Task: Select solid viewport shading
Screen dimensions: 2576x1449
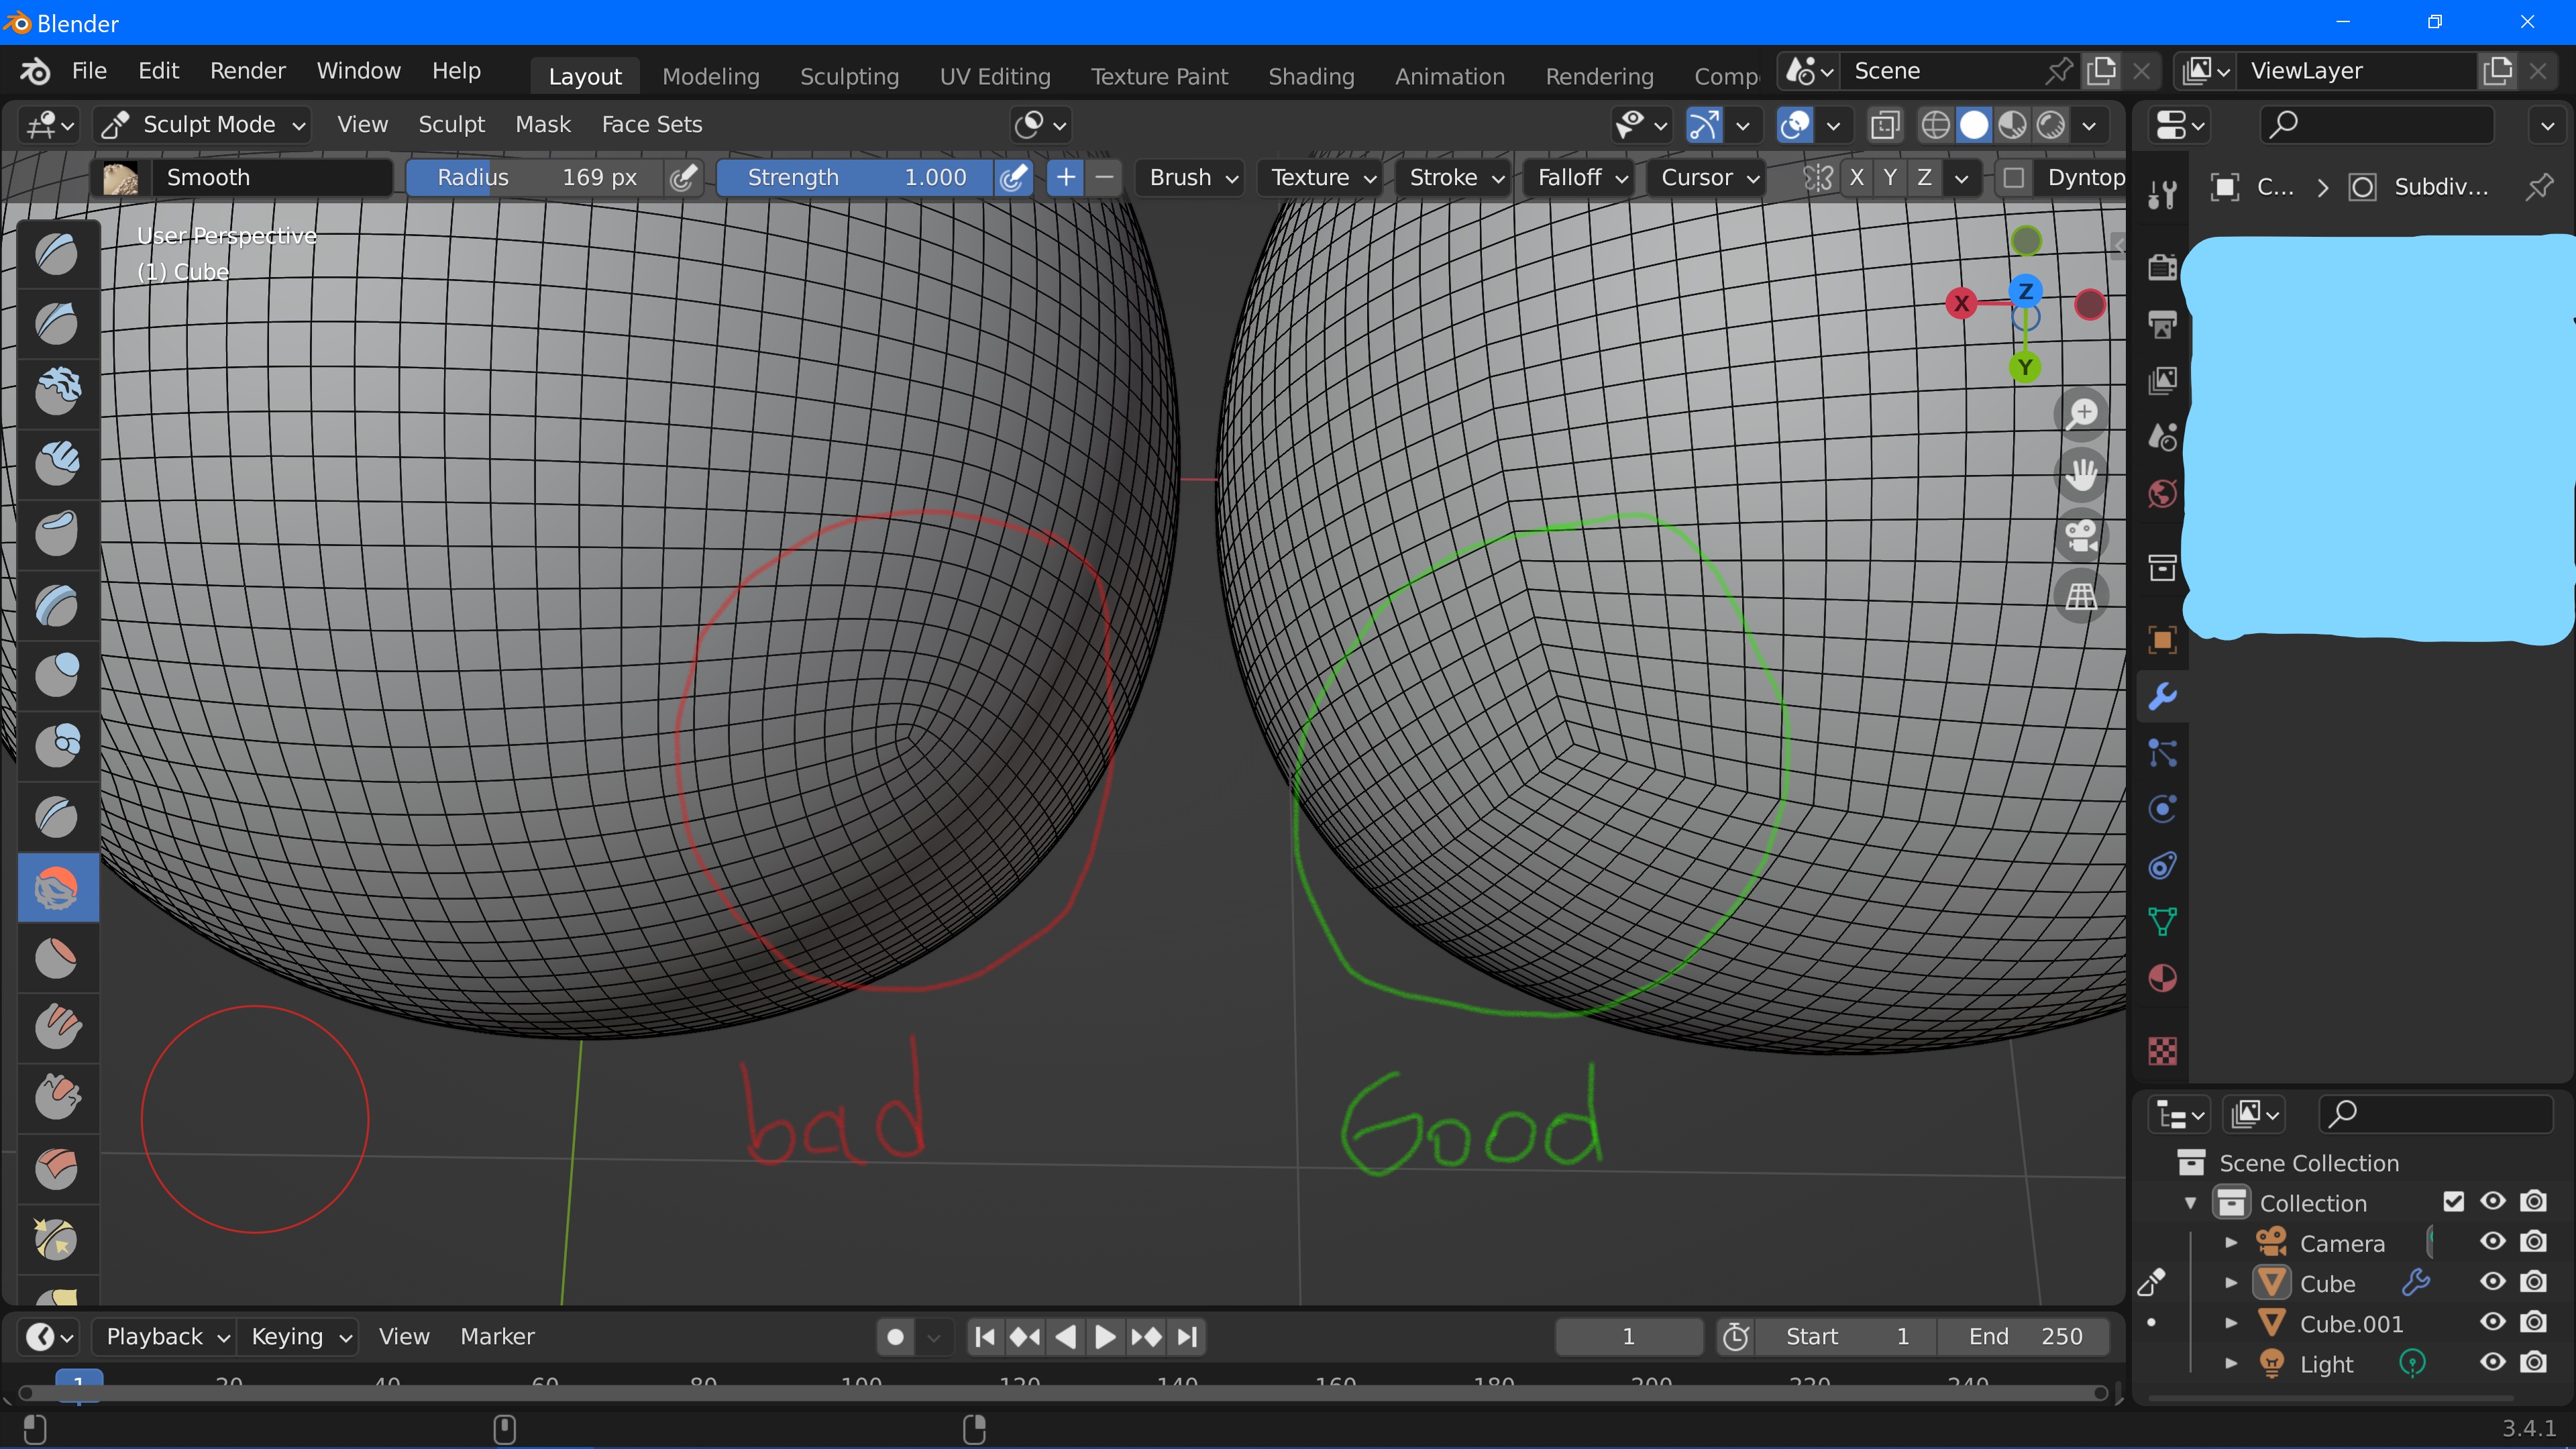Action: 1973,125
